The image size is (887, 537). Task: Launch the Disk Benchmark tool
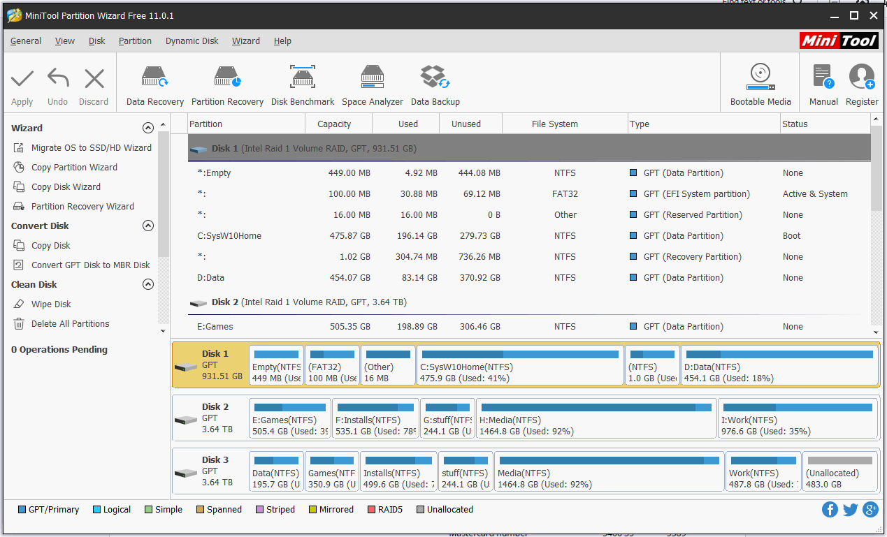pyautogui.click(x=303, y=85)
